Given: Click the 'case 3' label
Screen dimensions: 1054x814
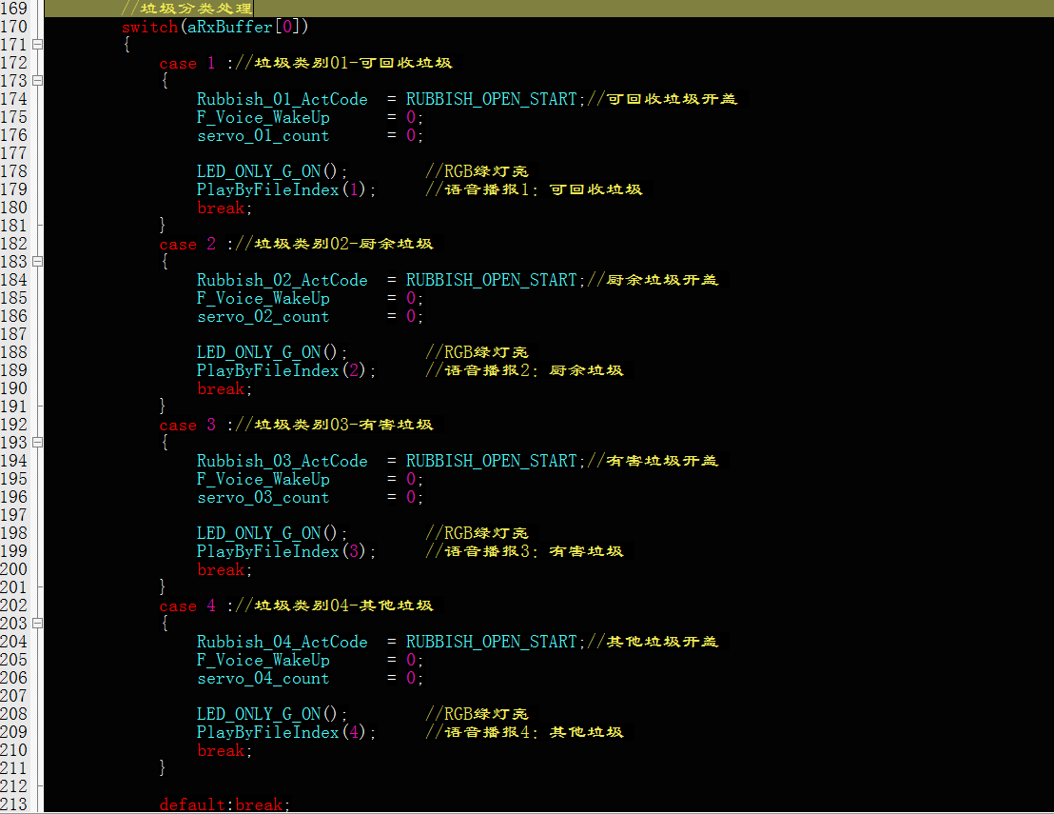Looking at the screenshot, I should (186, 426).
